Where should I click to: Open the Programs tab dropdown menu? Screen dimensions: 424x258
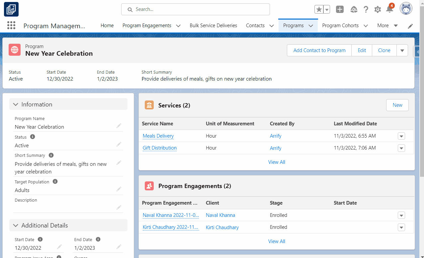tap(311, 26)
